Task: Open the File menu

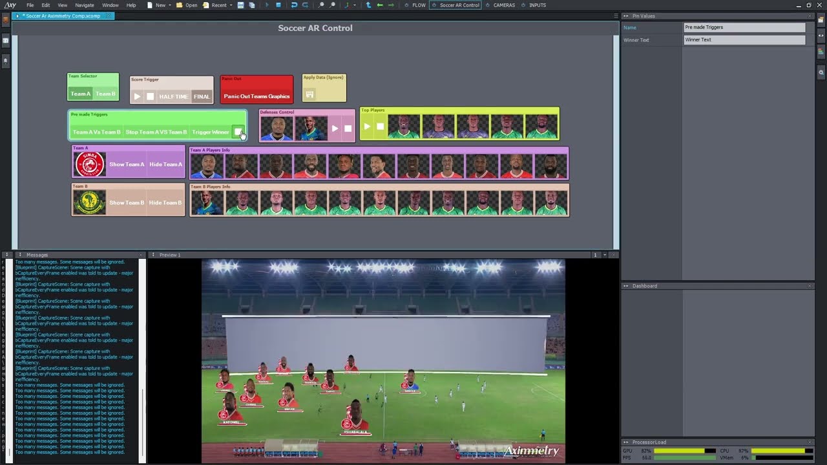Action: 30,5
